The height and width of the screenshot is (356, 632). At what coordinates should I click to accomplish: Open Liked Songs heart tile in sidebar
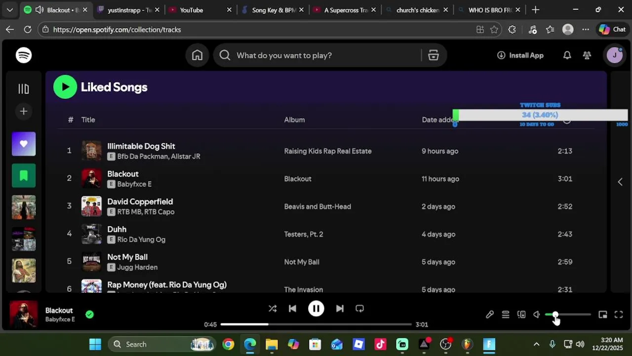(24, 144)
